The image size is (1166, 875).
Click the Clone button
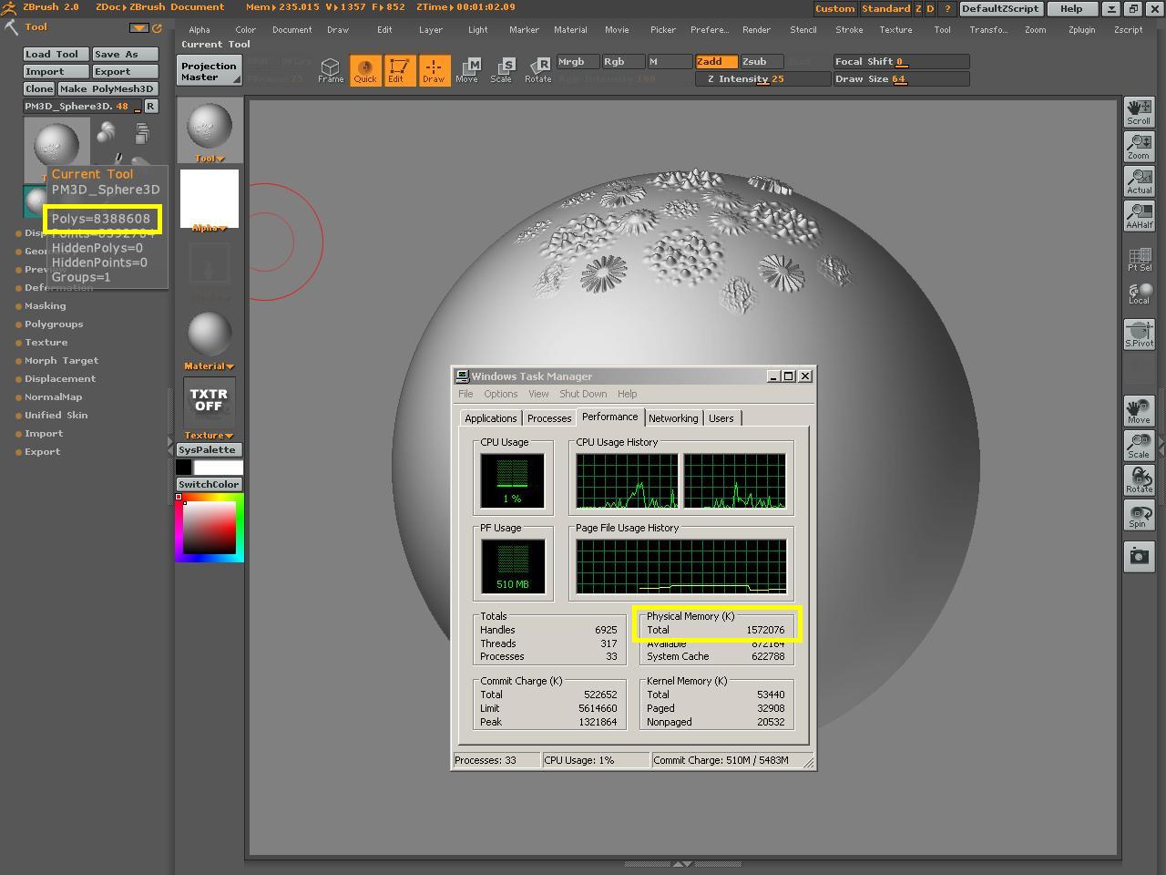point(40,89)
